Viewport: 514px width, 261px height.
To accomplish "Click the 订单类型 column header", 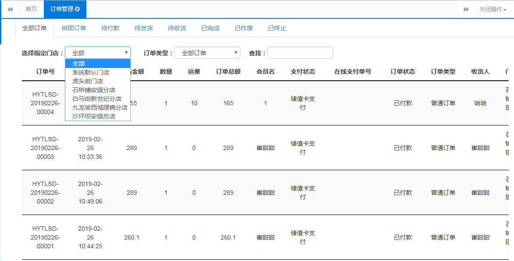I will point(443,72).
